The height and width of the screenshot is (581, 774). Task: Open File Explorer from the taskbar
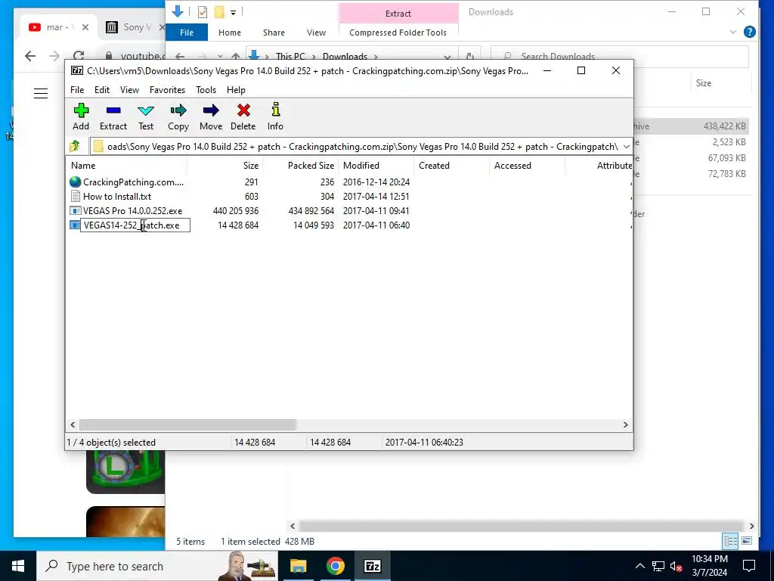click(298, 566)
